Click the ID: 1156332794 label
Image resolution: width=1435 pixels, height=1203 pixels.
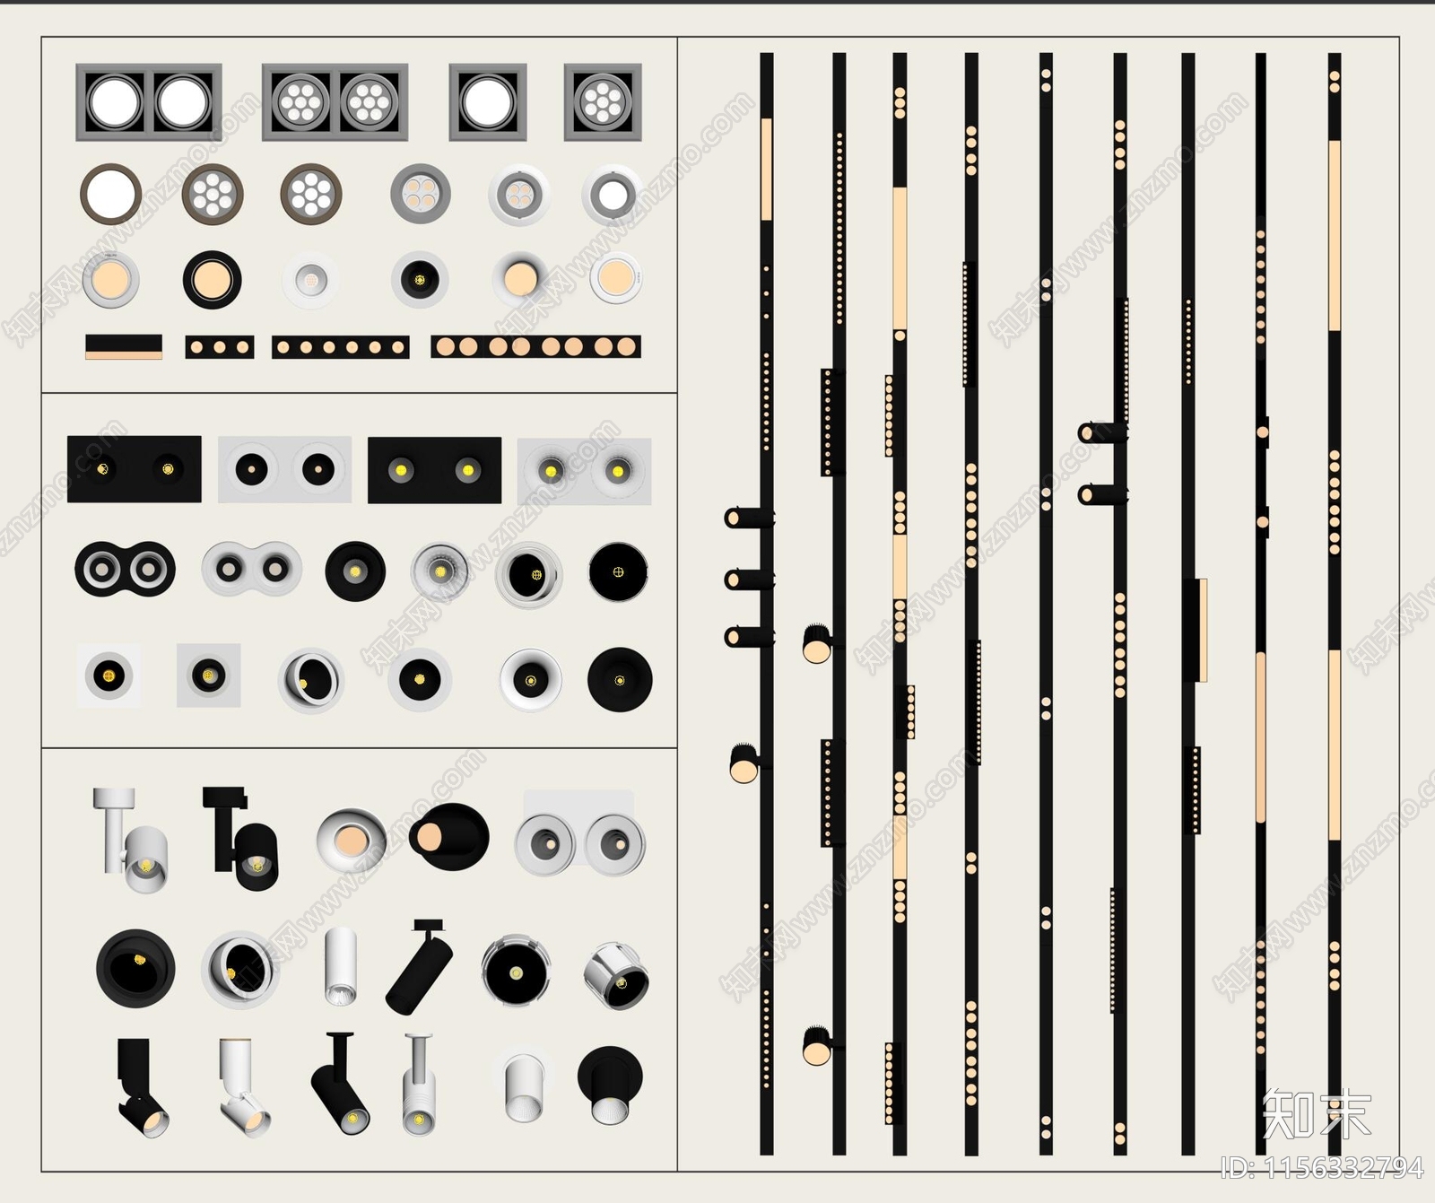(1322, 1167)
